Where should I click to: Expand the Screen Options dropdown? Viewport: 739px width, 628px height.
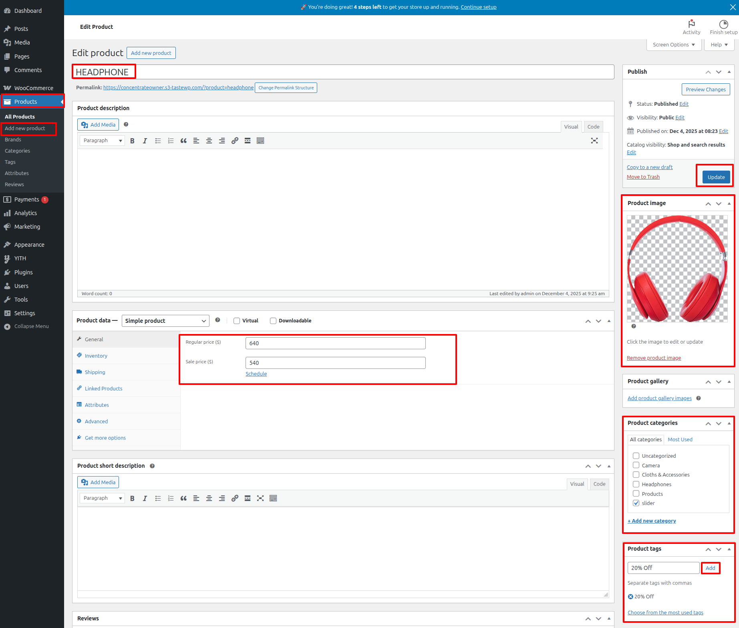pos(674,45)
